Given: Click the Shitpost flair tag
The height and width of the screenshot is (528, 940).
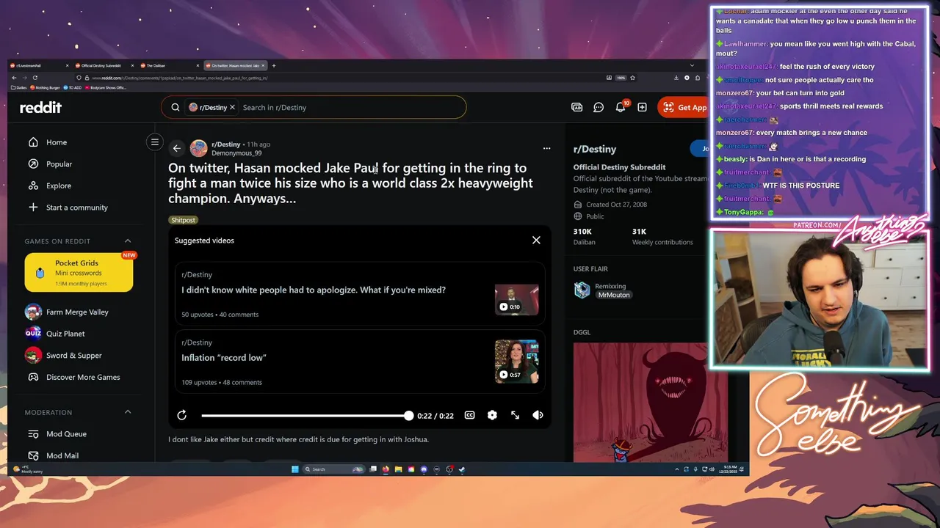Looking at the screenshot, I should click(183, 220).
